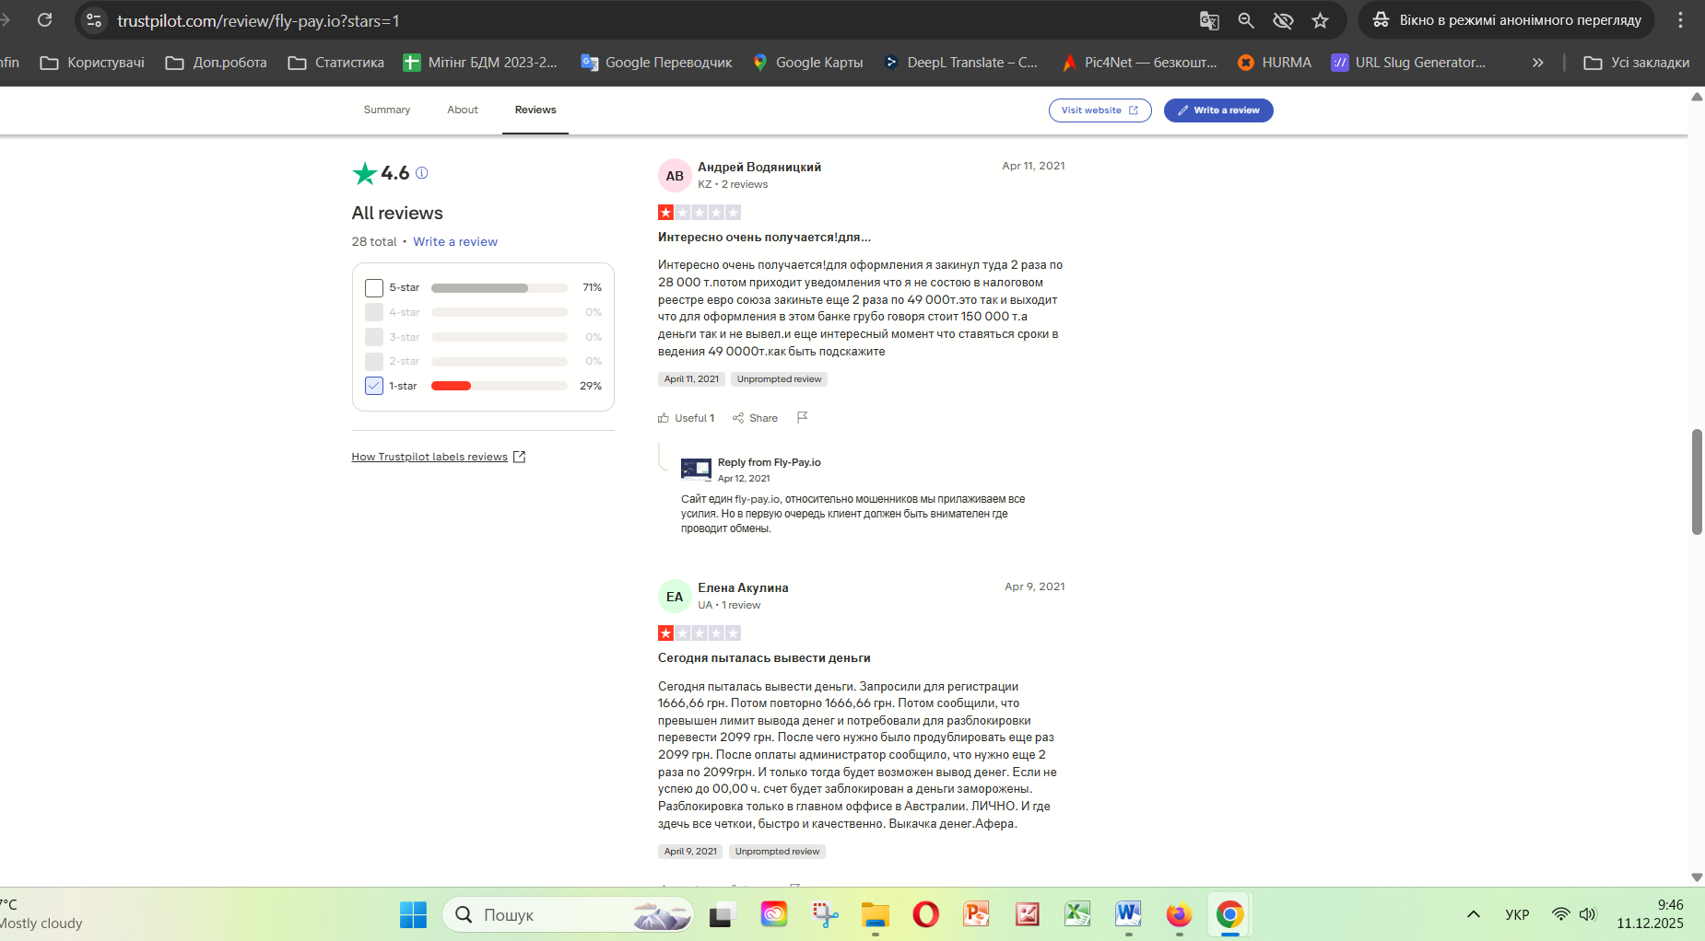
Task: Click the 5-star 71% rating bar
Action: (x=499, y=288)
